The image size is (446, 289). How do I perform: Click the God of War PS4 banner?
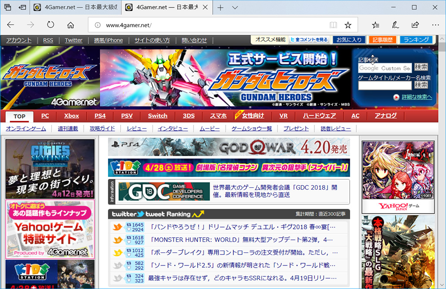click(x=229, y=147)
